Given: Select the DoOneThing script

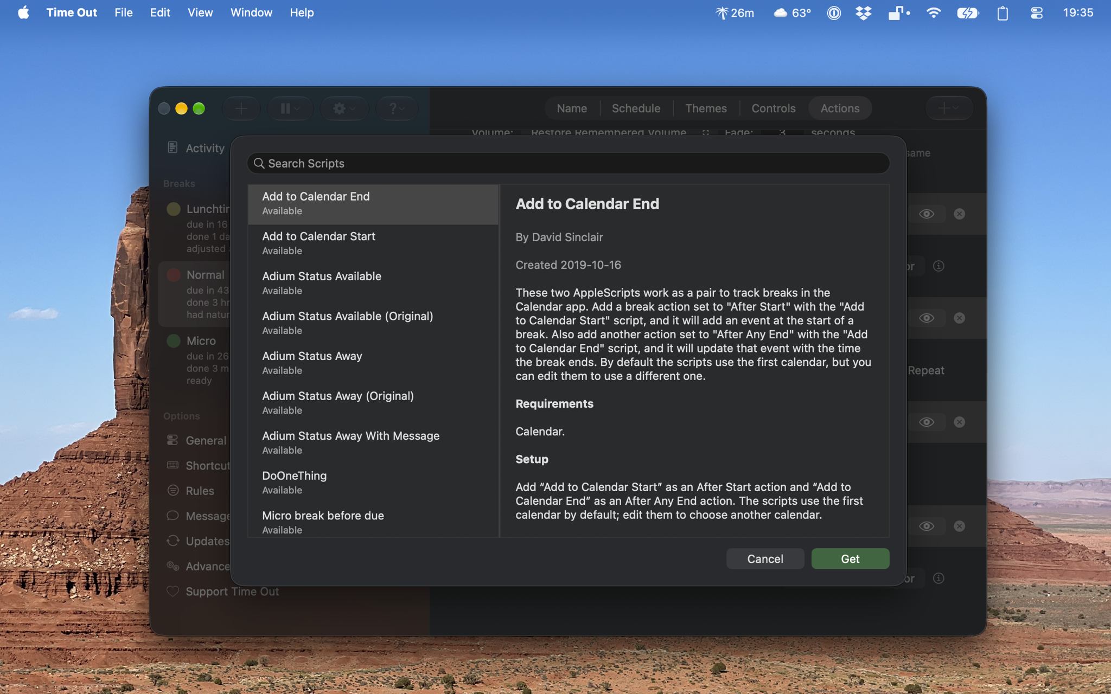Looking at the screenshot, I should [x=373, y=483].
